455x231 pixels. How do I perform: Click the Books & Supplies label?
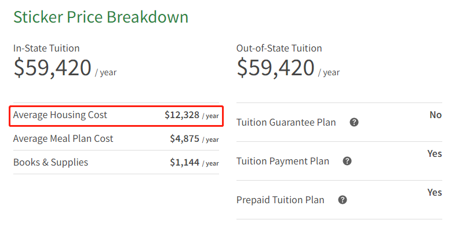coord(50,162)
